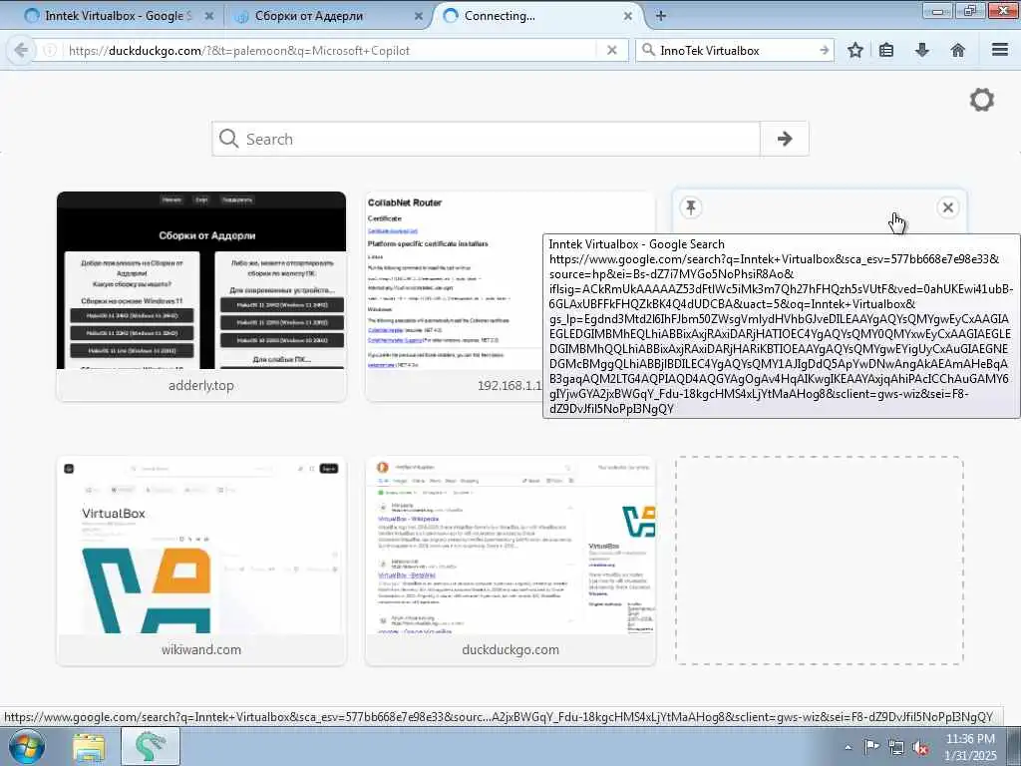Open the adderly.top tile thumbnail
The width and height of the screenshot is (1021, 766).
[201, 280]
